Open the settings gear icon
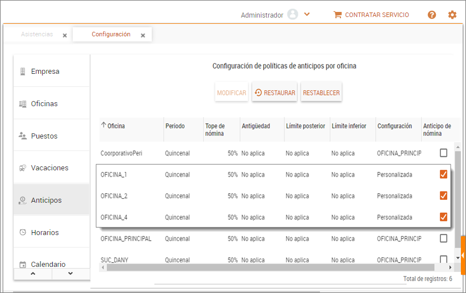 pos(452,15)
